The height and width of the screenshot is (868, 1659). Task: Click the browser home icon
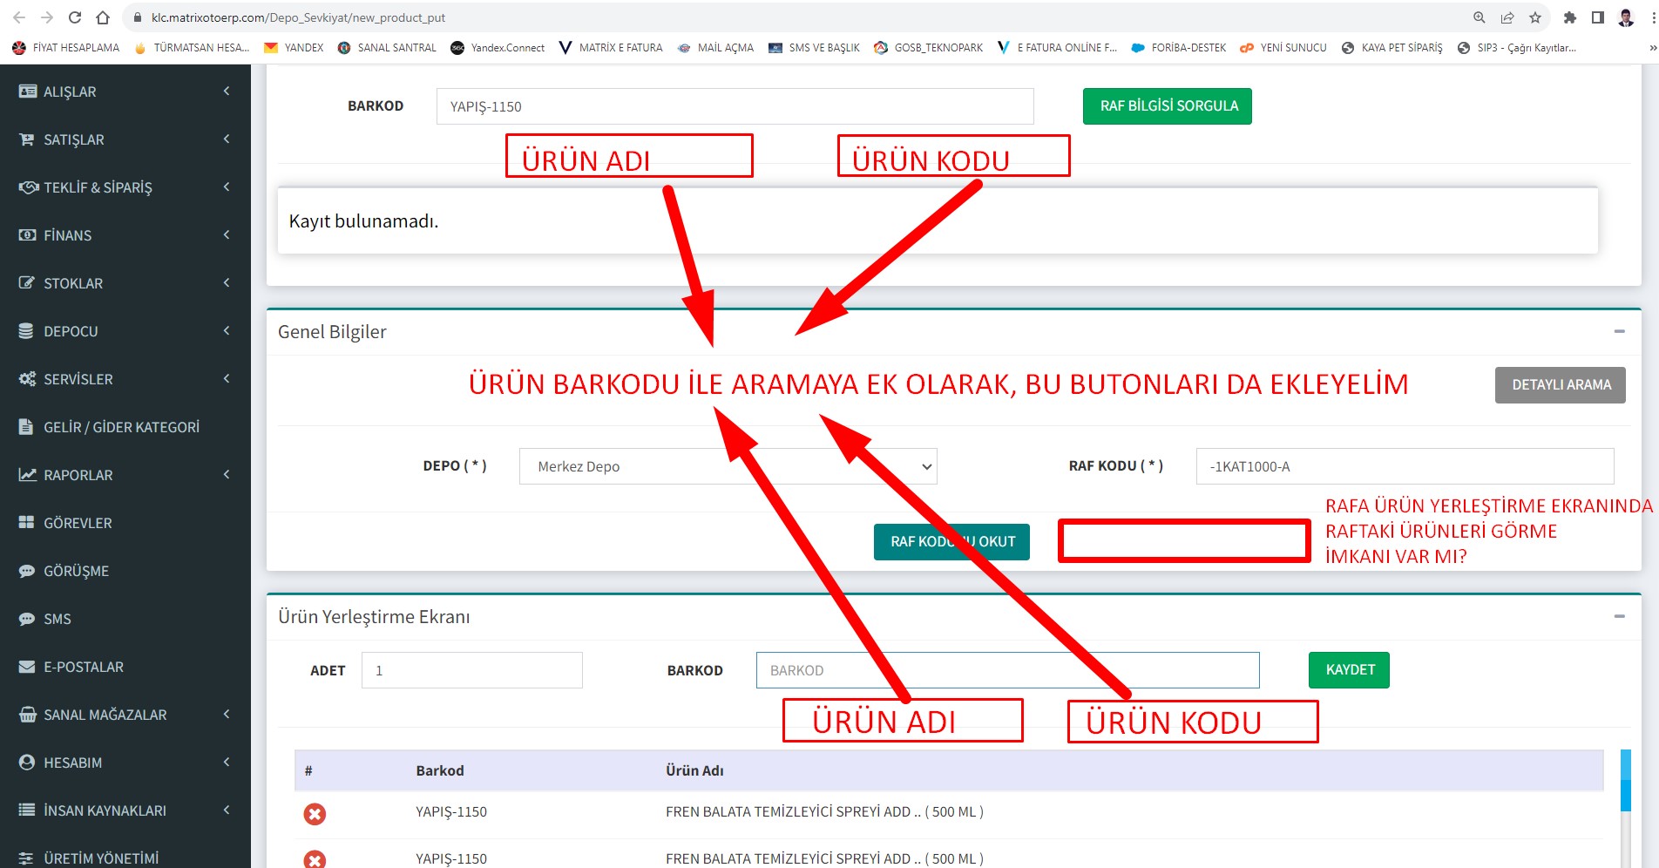(x=103, y=17)
